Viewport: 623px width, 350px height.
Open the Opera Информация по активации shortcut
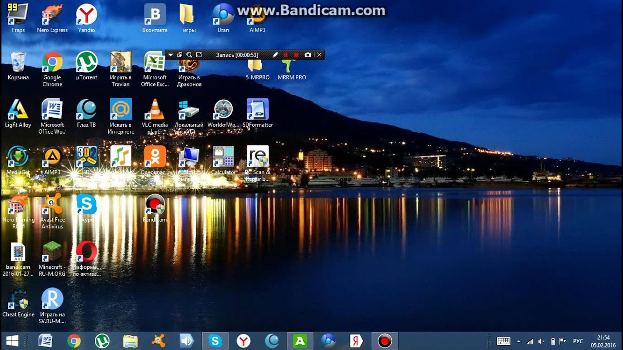point(87,260)
